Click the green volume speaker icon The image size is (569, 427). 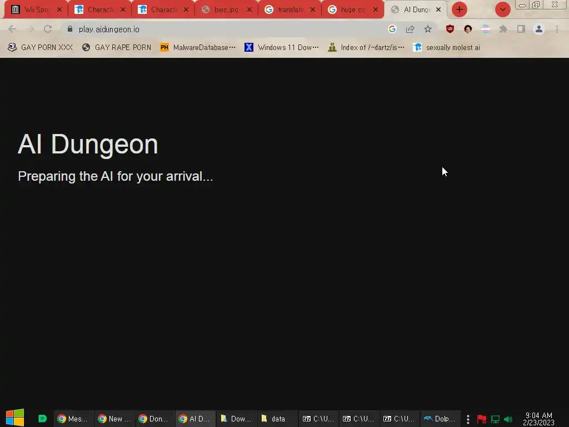tap(508, 419)
